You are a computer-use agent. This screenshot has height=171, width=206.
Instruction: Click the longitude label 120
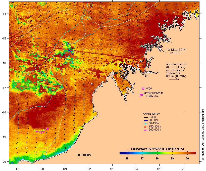tap(42, 169)
